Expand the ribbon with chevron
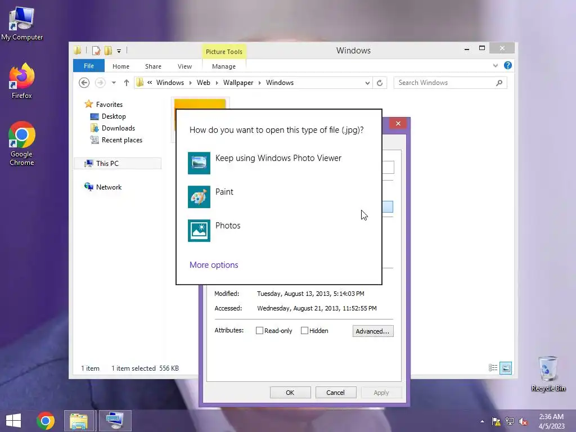The width and height of the screenshot is (576, 432). click(495, 66)
